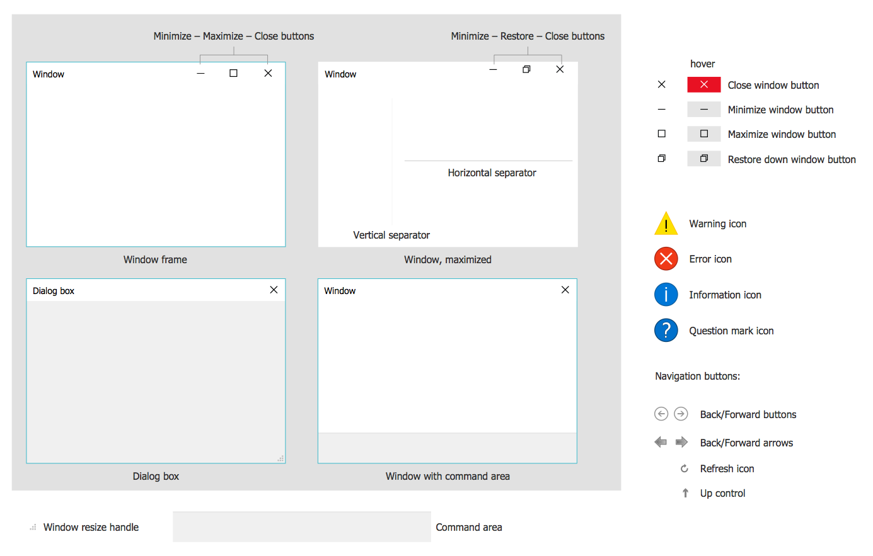Click the 'Command area' label text
The image size is (873, 556).
pos(469,527)
